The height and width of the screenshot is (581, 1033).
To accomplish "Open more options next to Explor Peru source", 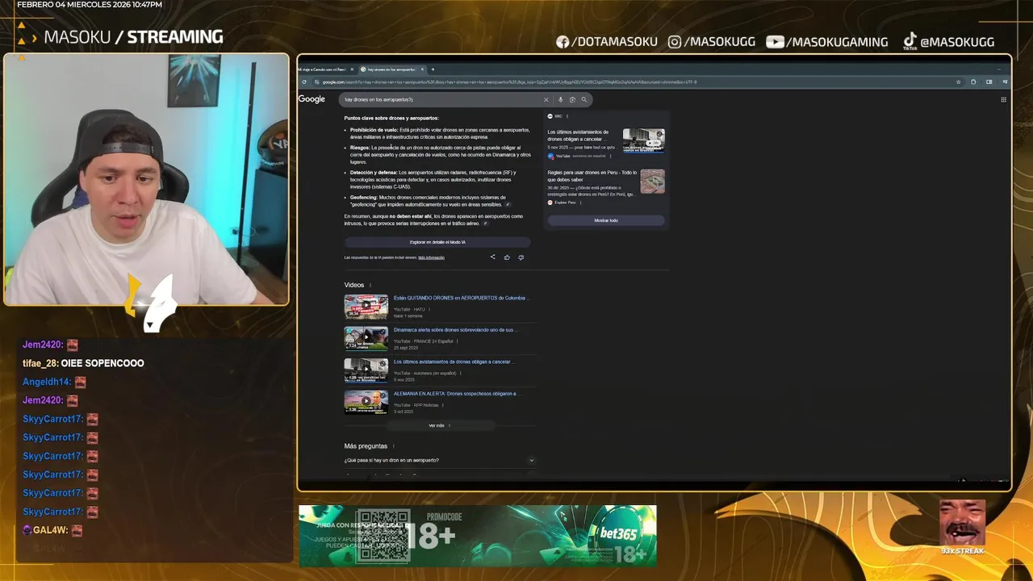I will (580, 203).
